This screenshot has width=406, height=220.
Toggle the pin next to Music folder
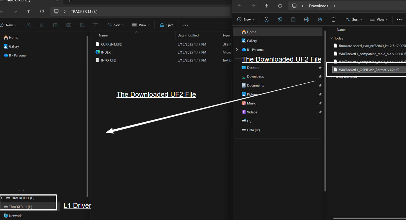coord(320,103)
